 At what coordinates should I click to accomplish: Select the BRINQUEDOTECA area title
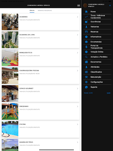[x=26, y=52]
